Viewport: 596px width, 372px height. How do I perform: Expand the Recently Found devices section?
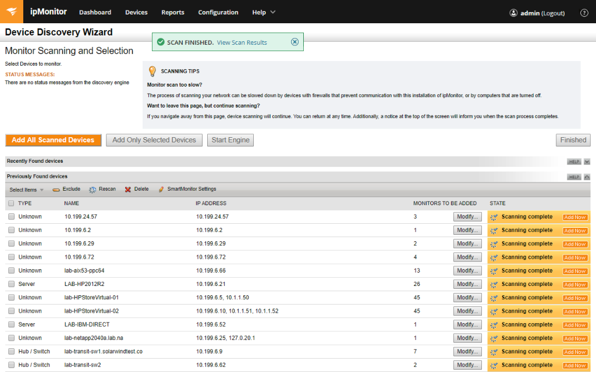[587, 162]
